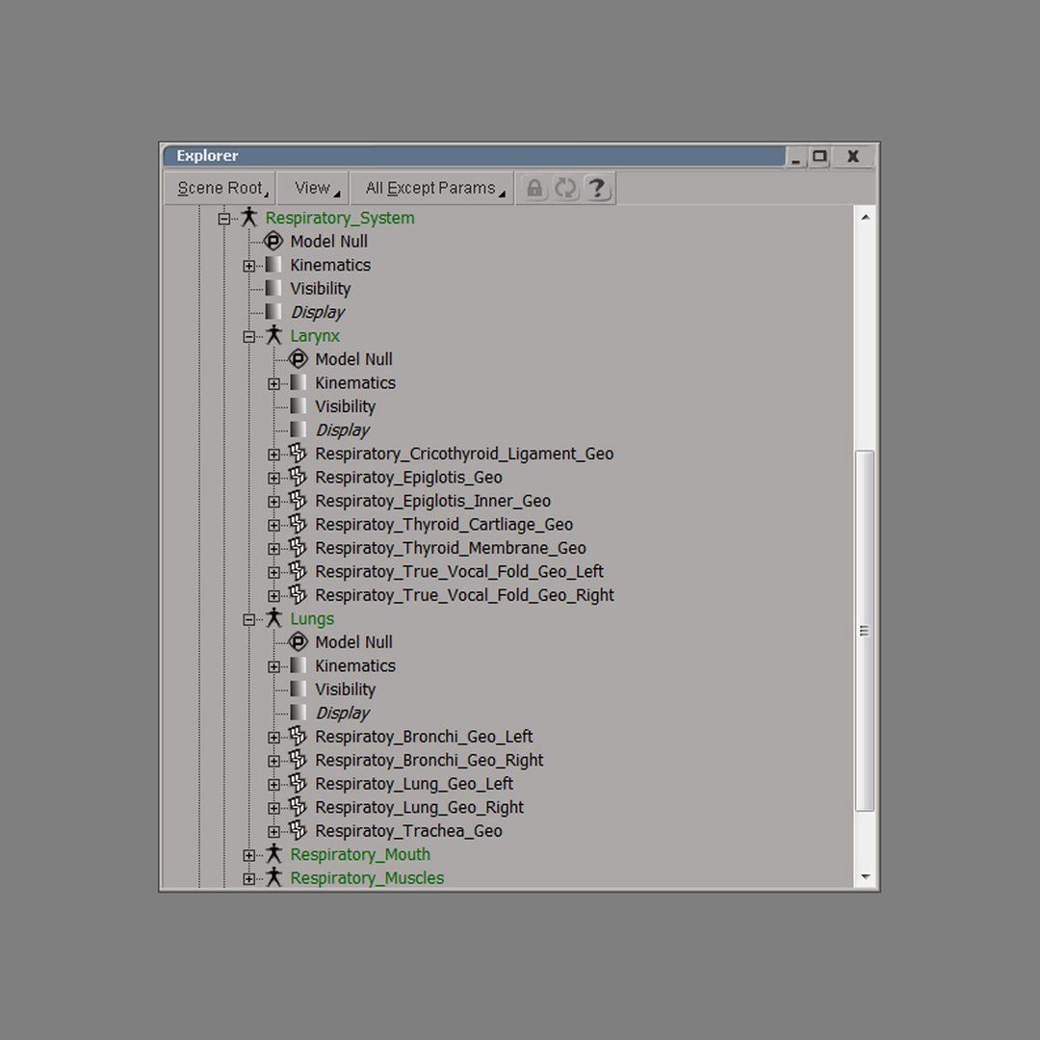Click Model Null icon under Lungs
The height and width of the screenshot is (1040, 1040).
(299, 641)
